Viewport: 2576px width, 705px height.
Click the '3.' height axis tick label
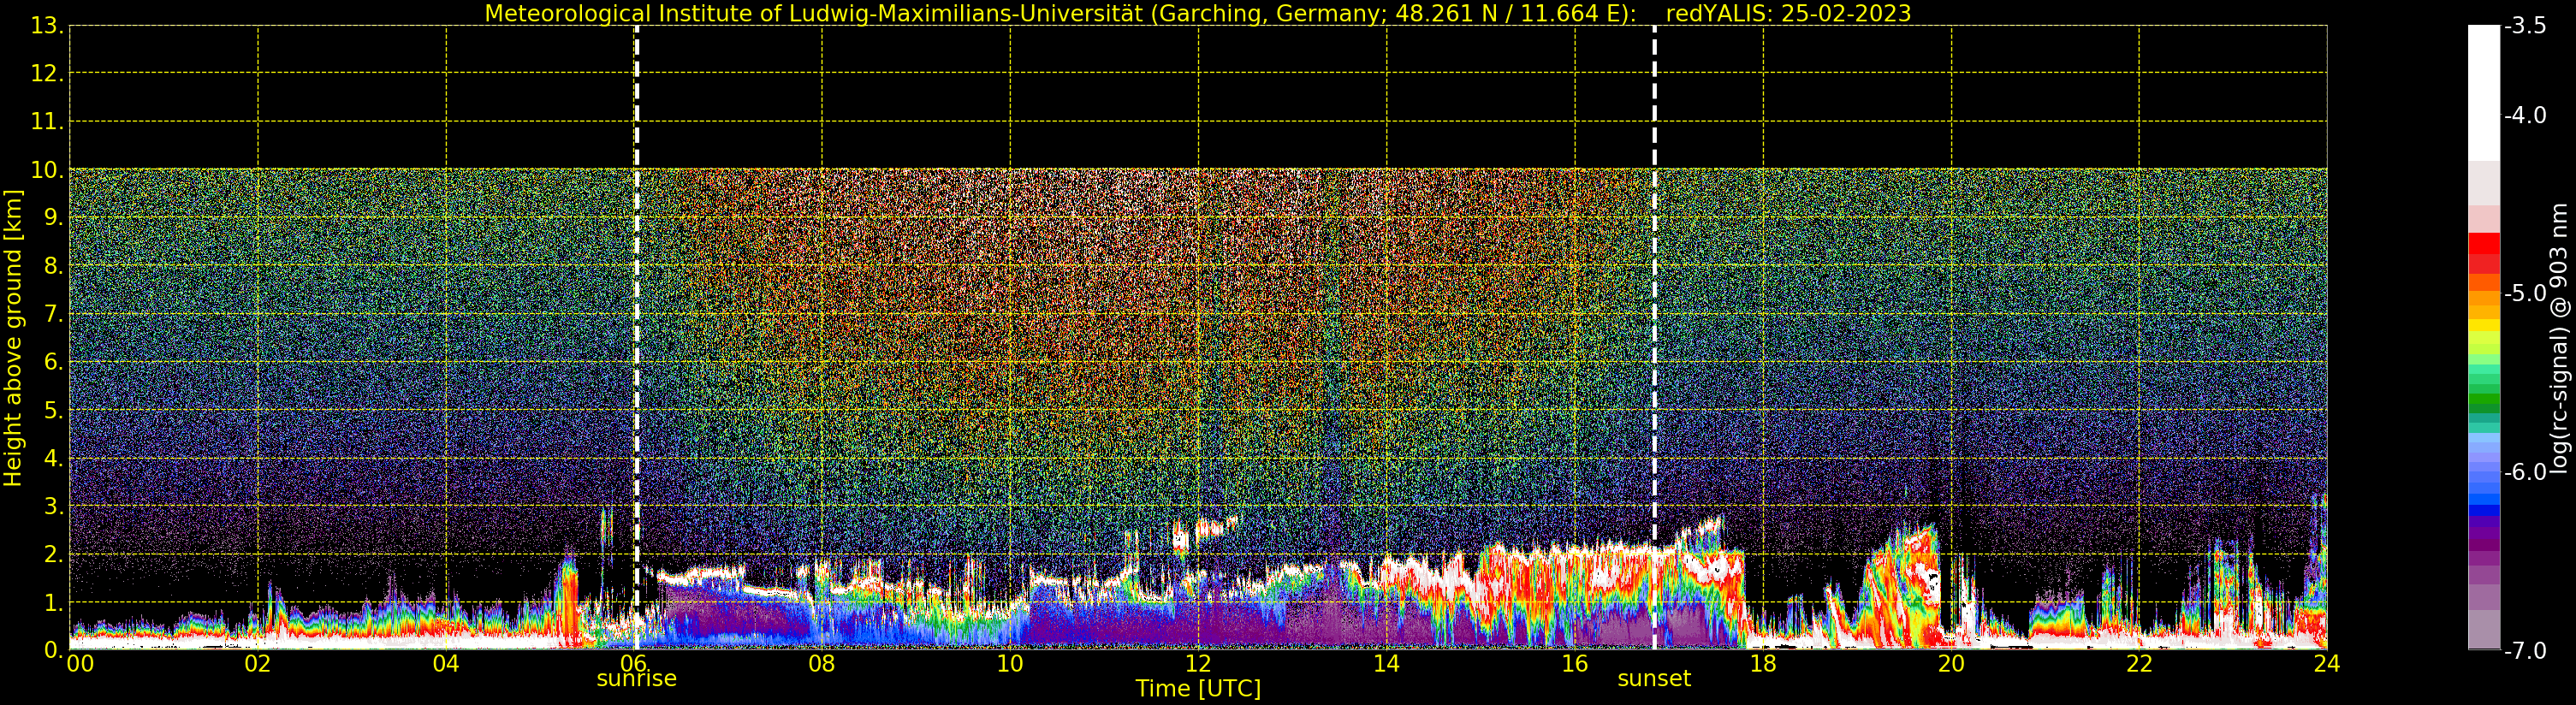point(54,506)
